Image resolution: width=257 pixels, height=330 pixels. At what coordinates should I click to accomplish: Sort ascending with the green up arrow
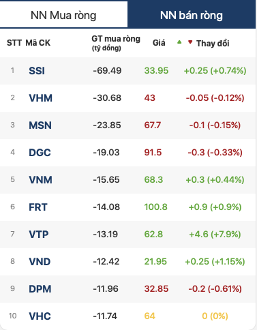[x=179, y=42]
